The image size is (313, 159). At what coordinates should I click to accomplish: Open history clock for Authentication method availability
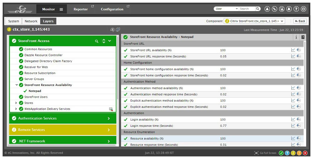[299, 88]
